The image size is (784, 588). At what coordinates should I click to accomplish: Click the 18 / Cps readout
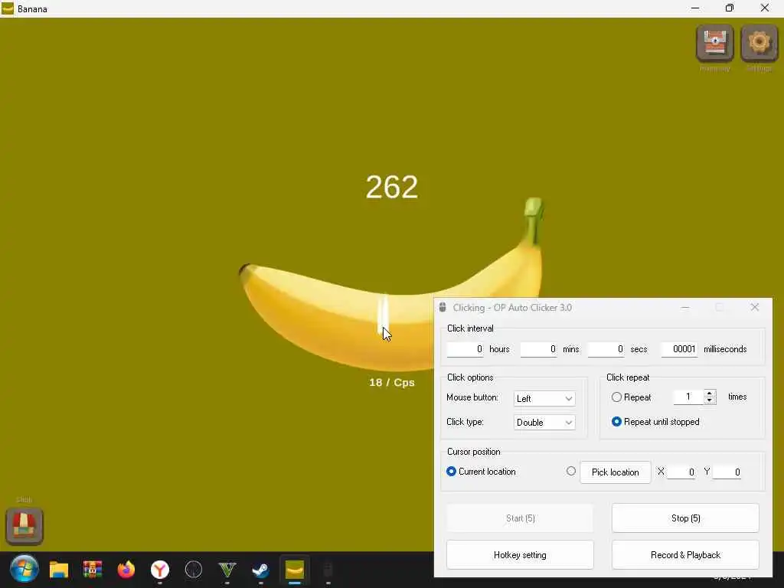392,383
